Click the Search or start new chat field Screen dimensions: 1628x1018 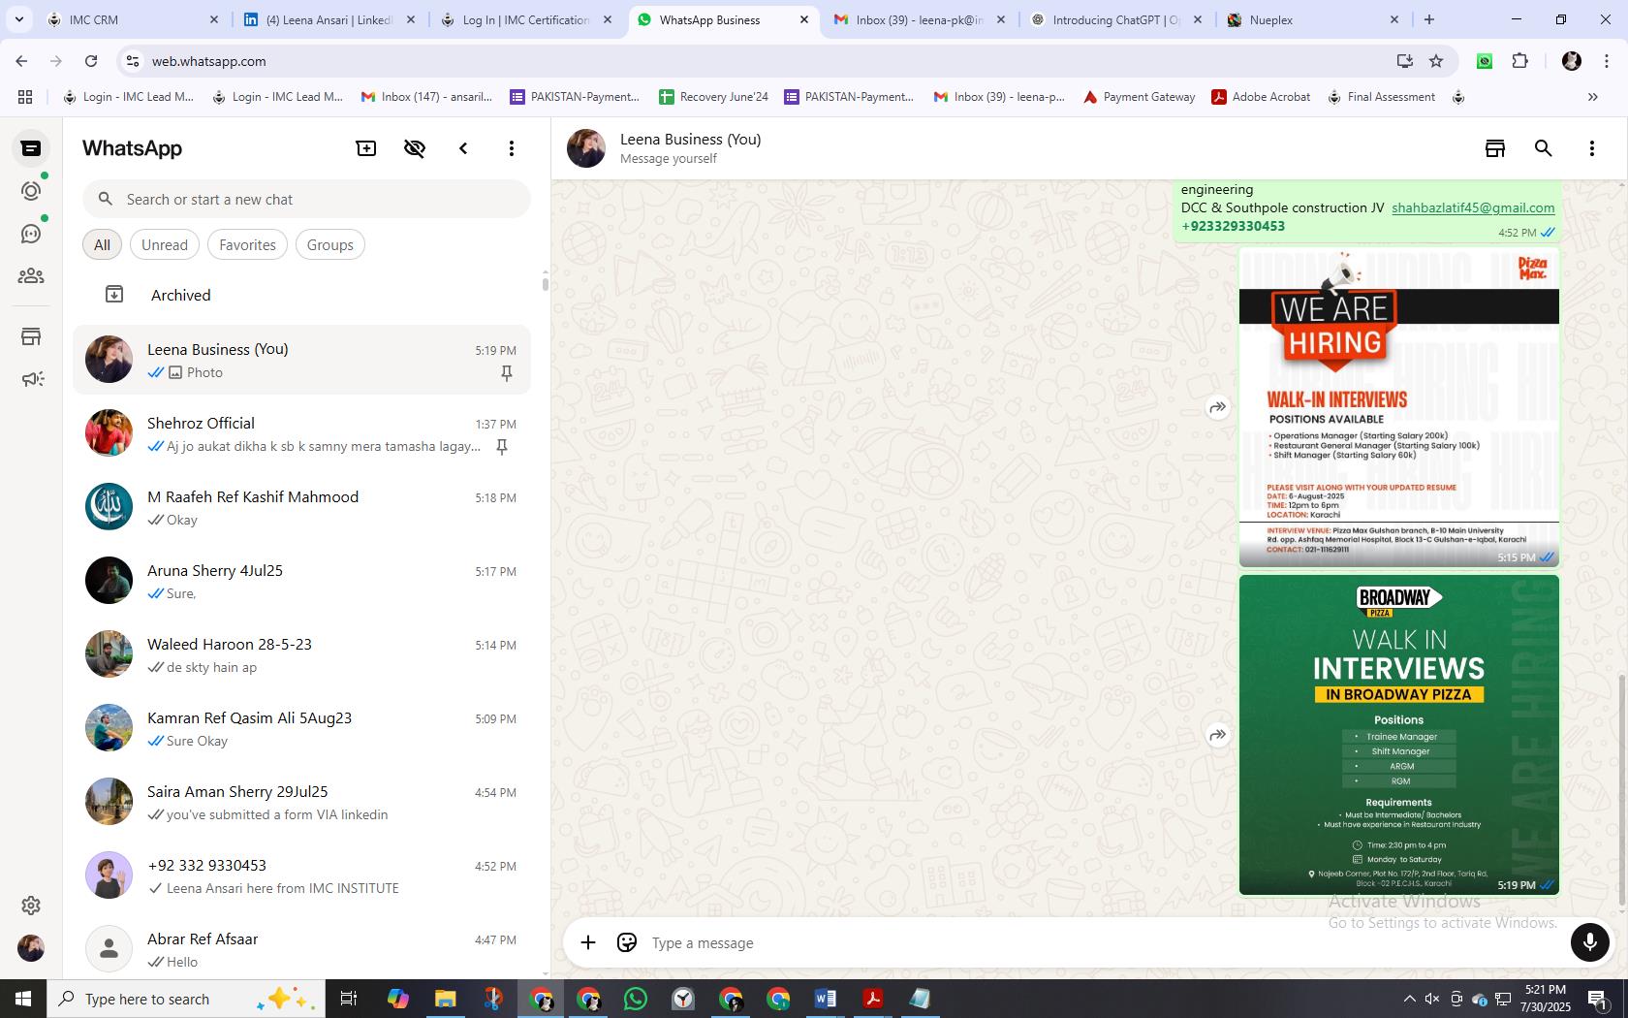(306, 199)
